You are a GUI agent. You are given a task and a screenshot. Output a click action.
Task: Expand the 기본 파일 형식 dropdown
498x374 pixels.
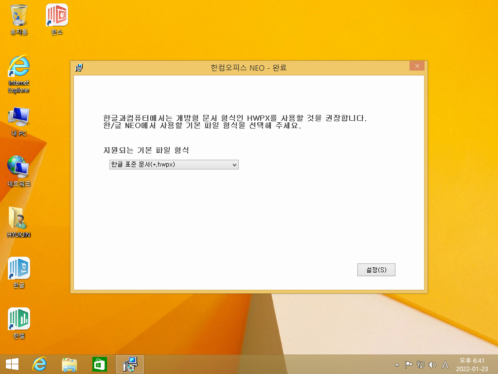click(x=174, y=165)
